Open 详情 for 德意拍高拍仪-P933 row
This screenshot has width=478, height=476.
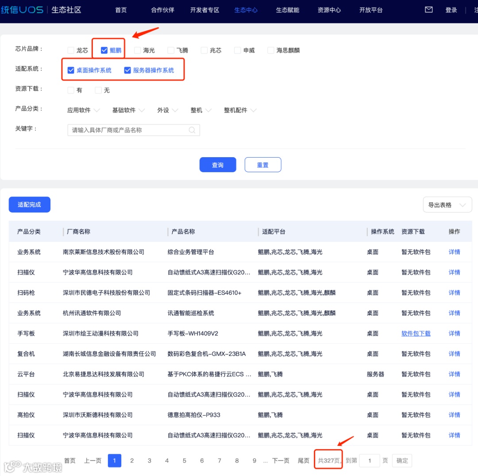[454, 415]
